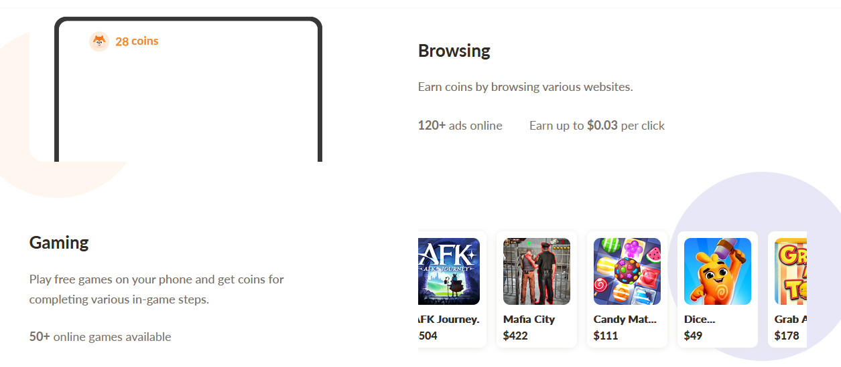Click the Browsing section heading
The image size is (841, 367).
coord(454,51)
